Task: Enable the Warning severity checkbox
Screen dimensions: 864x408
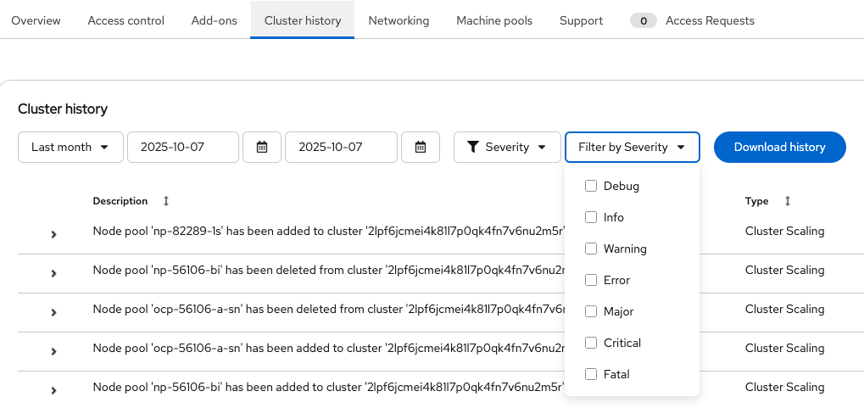Action: [x=591, y=249]
